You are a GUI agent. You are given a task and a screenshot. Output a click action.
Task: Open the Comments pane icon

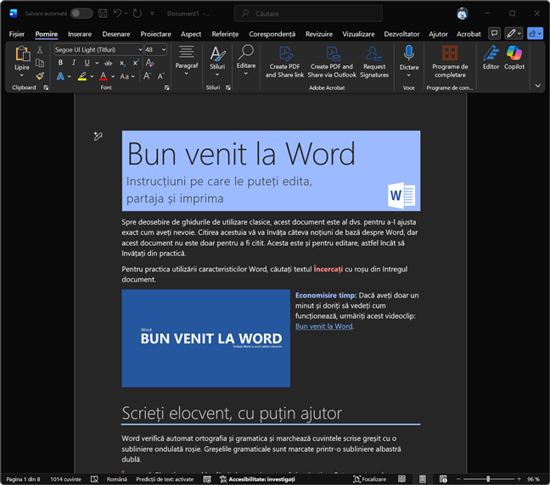tap(494, 34)
